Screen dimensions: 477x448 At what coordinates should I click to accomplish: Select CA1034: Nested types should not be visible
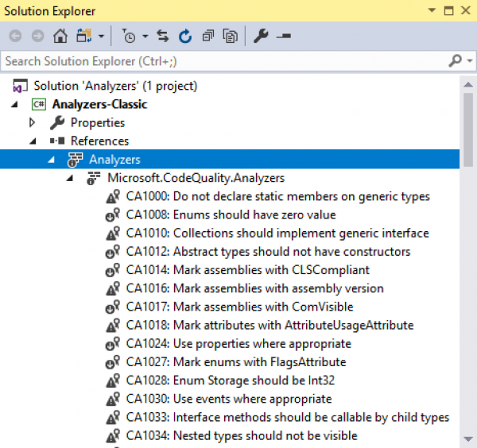[x=242, y=435]
